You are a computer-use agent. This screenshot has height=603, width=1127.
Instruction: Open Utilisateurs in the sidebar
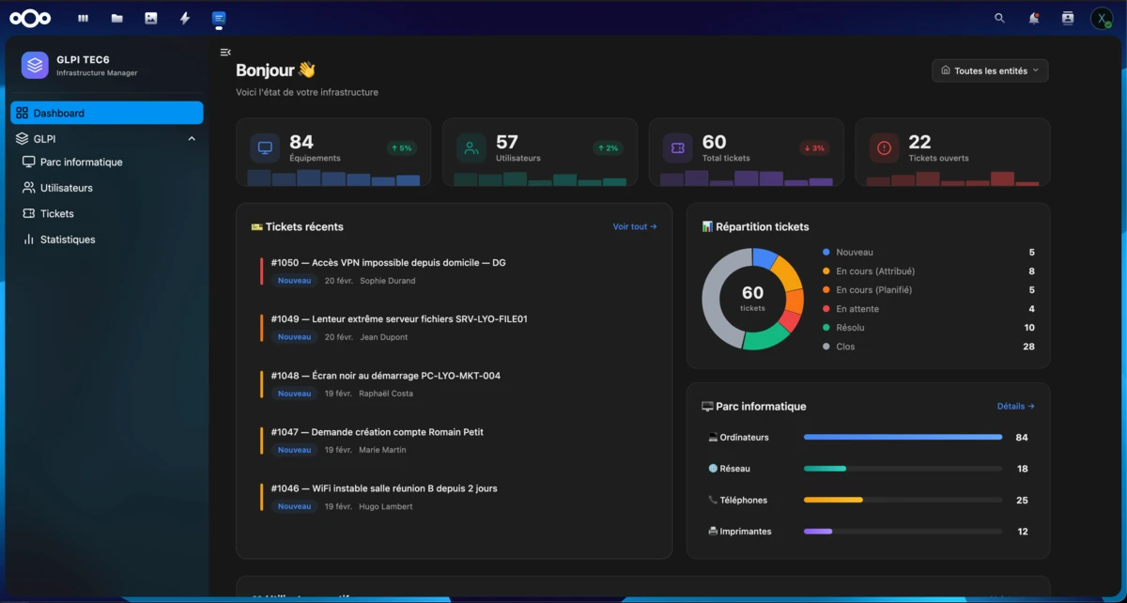tap(66, 188)
